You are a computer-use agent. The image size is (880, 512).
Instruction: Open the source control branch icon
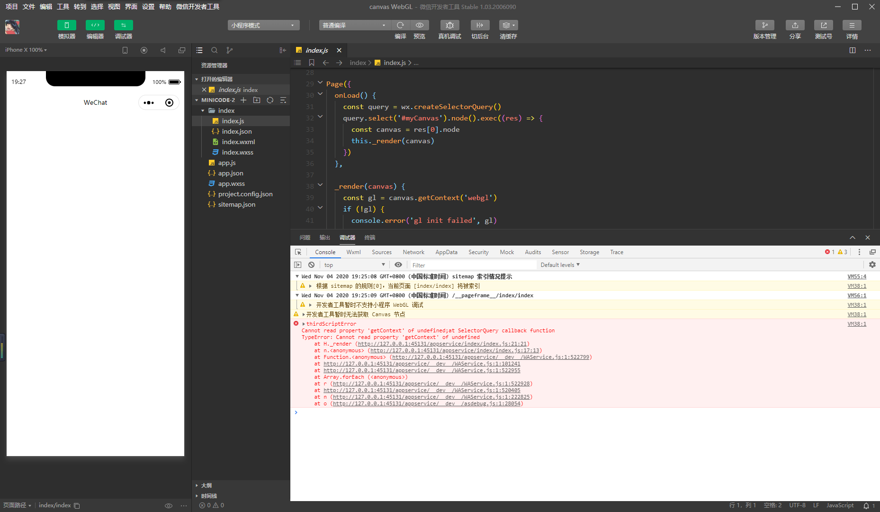click(x=230, y=50)
